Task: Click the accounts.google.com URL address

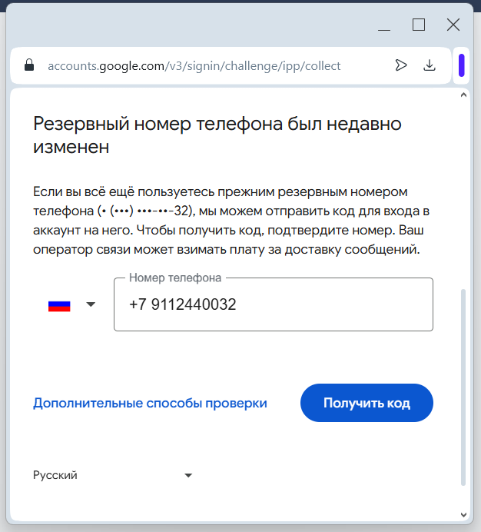Action: 194,66
